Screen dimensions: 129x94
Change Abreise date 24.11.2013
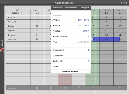[71, 25]
